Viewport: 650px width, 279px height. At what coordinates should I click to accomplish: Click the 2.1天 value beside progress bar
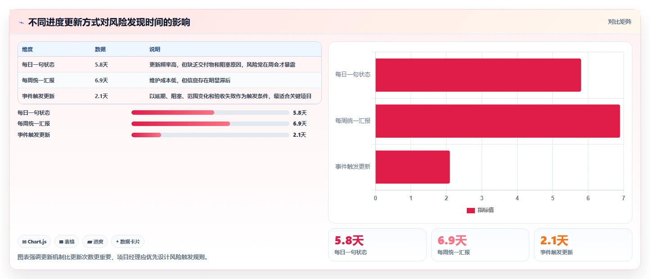(x=299, y=135)
